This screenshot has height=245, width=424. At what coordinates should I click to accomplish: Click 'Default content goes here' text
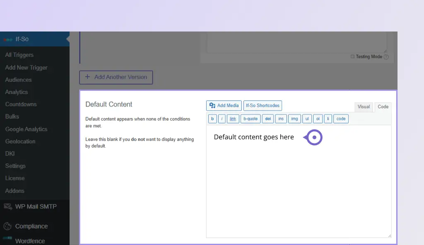pyautogui.click(x=254, y=137)
